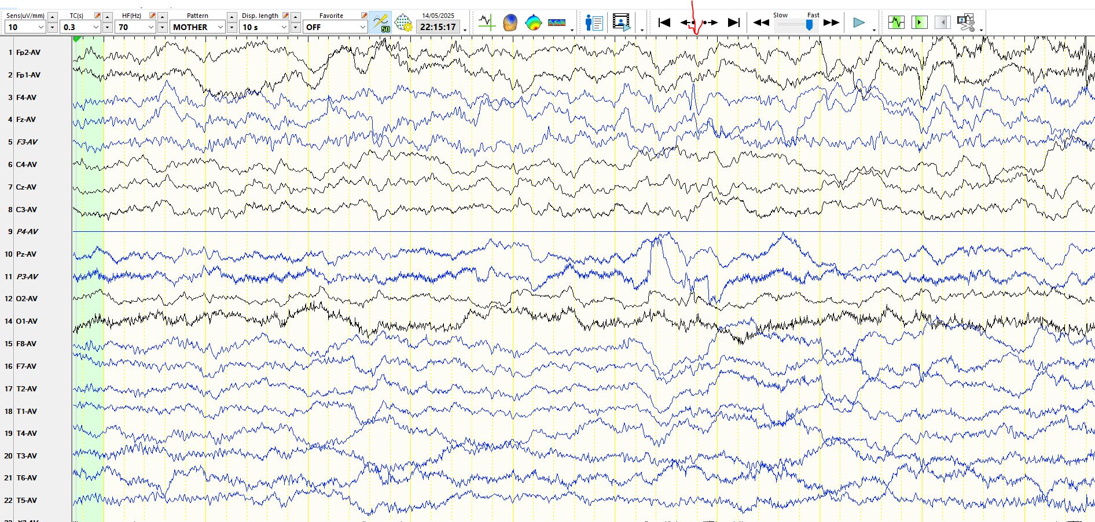Expand the arrow beside the spectrogram icon
1095x522 pixels.
[572, 29]
